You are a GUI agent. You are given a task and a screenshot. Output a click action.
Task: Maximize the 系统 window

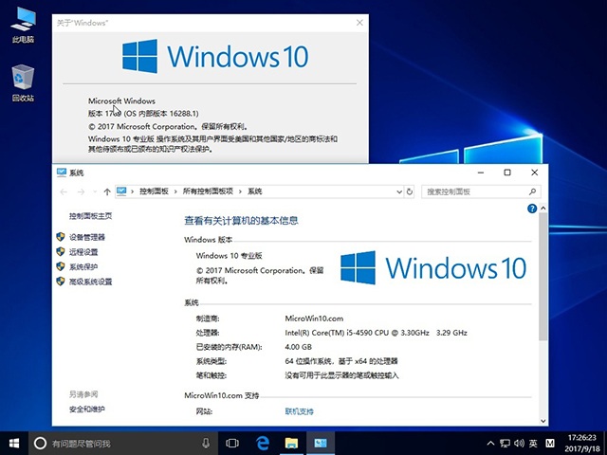pos(507,173)
